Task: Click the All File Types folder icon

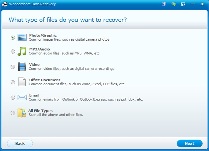Action: coord(22,113)
